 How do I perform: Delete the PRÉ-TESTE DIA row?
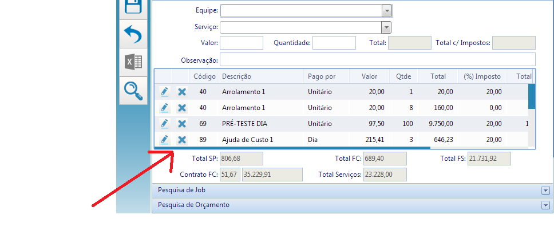[181, 124]
